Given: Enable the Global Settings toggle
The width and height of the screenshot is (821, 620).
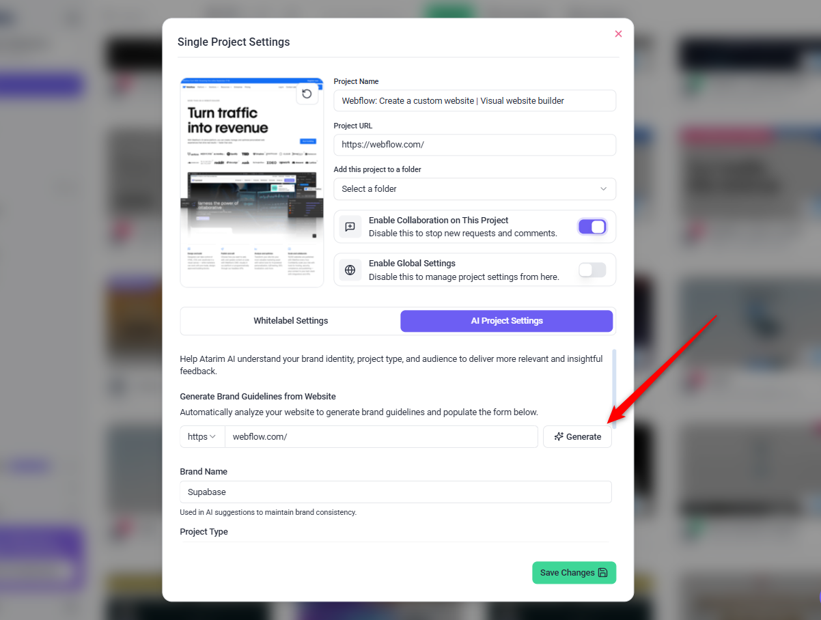Looking at the screenshot, I should [x=592, y=270].
